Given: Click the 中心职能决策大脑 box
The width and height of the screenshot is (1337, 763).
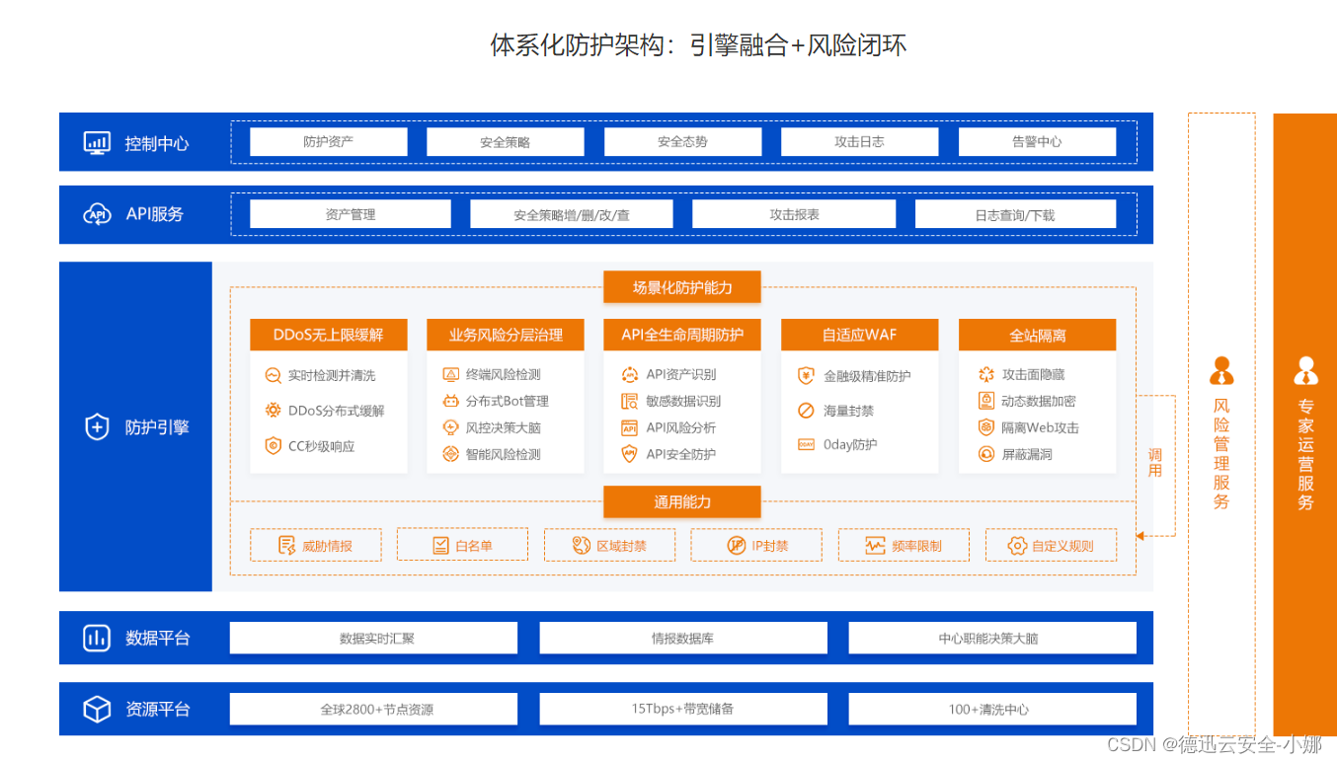Looking at the screenshot, I should coord(991,638).
